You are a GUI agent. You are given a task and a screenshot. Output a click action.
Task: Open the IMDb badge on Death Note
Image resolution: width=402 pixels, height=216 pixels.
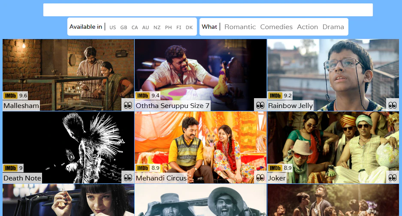pyautogui.click(x=10, y=168)
